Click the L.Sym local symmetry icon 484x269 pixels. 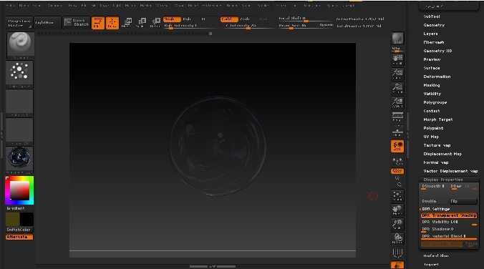click(397, 161)
